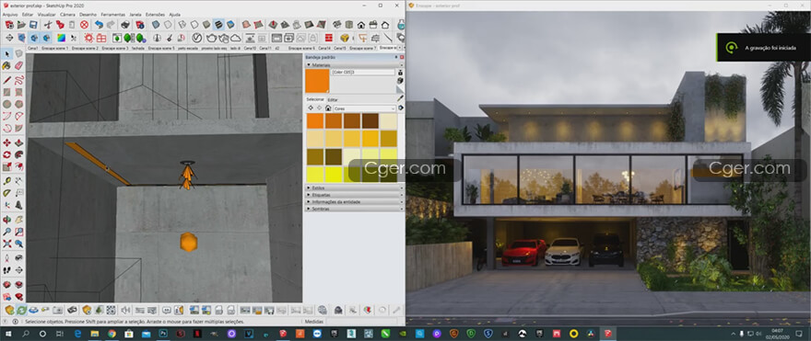This screenshot has width=811, height=341.
Task: Toggle the shaded with textures style
Action: click(218, 25)
